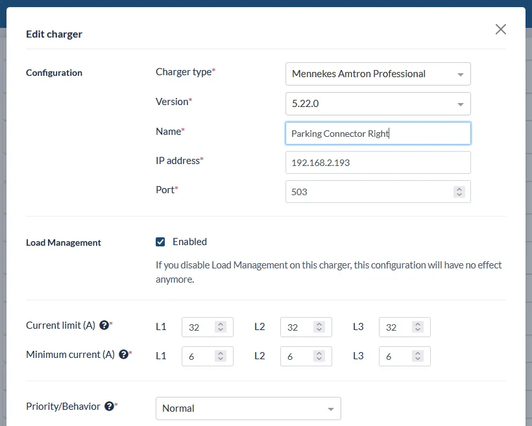Adjust Current limit L3 stepper

coord(418,327)
